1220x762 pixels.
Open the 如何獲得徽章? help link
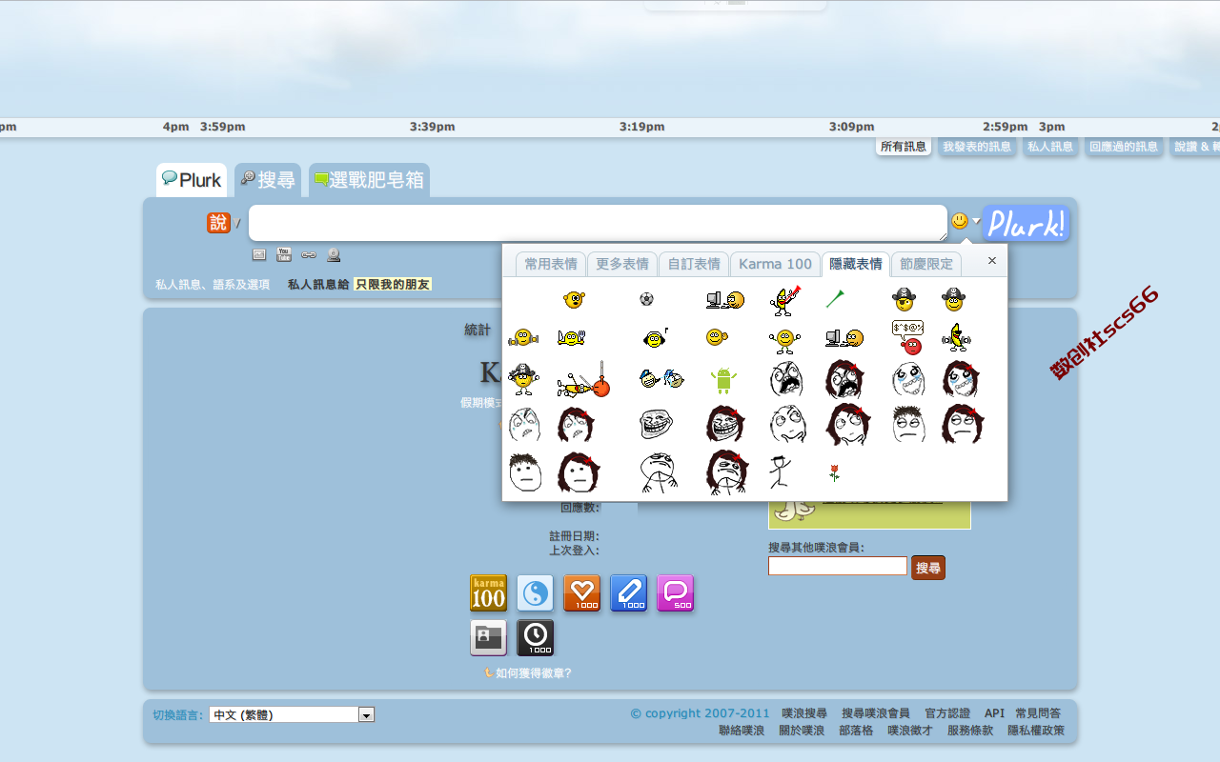(x=534, y=672)
